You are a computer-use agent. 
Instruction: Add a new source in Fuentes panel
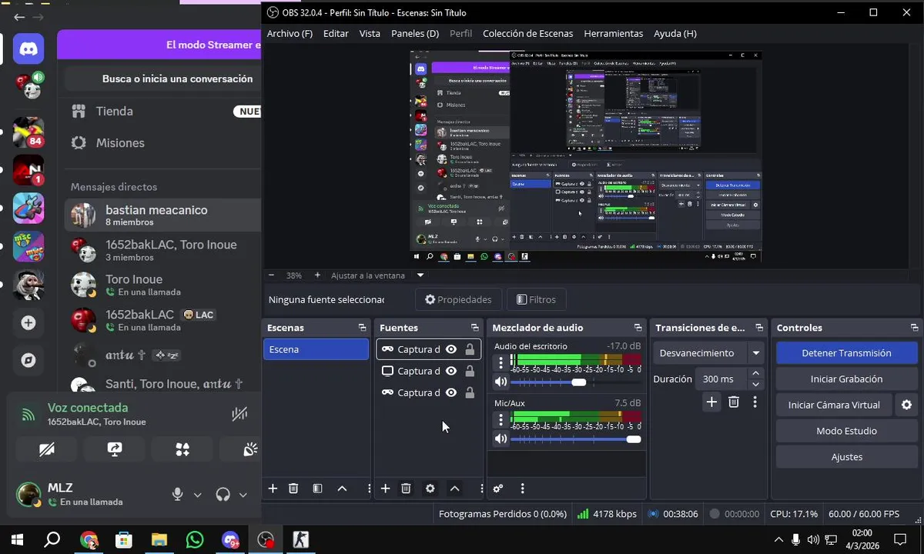pos(385,489)
